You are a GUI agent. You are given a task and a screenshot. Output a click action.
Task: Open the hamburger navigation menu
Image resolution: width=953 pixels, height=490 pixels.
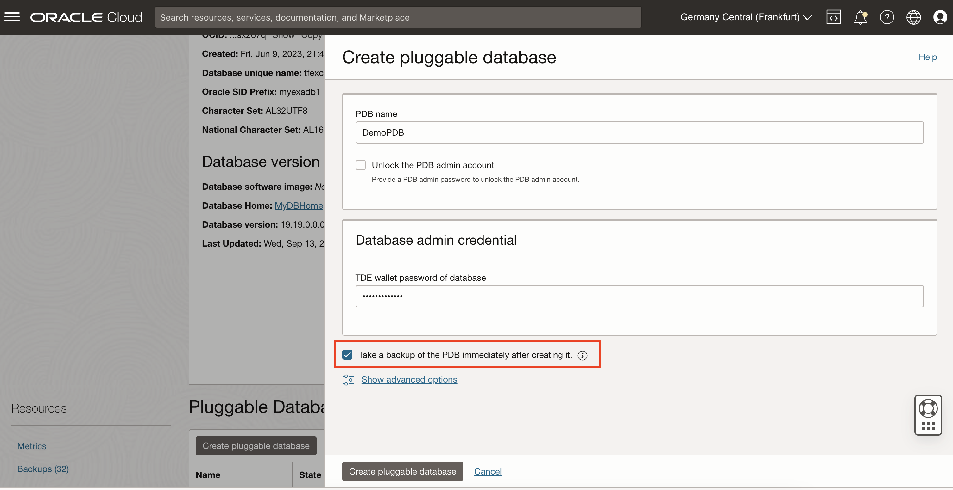click(12, 17)
